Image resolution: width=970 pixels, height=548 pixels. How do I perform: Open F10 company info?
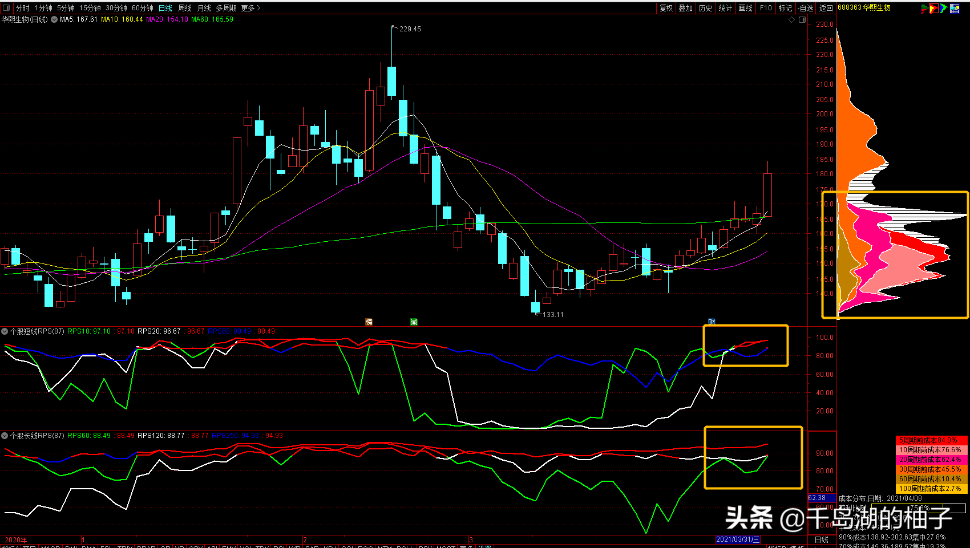pyautogui.click(x=766, y=8)
